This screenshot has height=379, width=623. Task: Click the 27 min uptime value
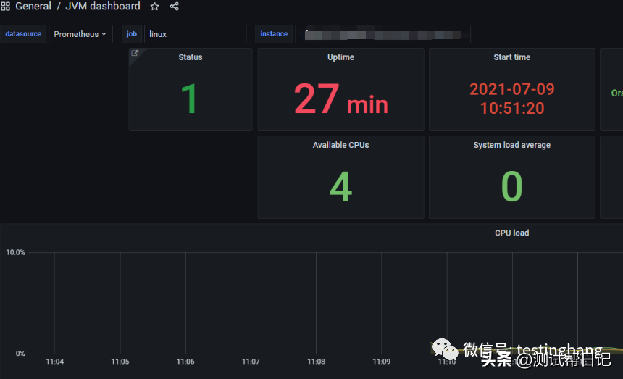pos(341,99)
